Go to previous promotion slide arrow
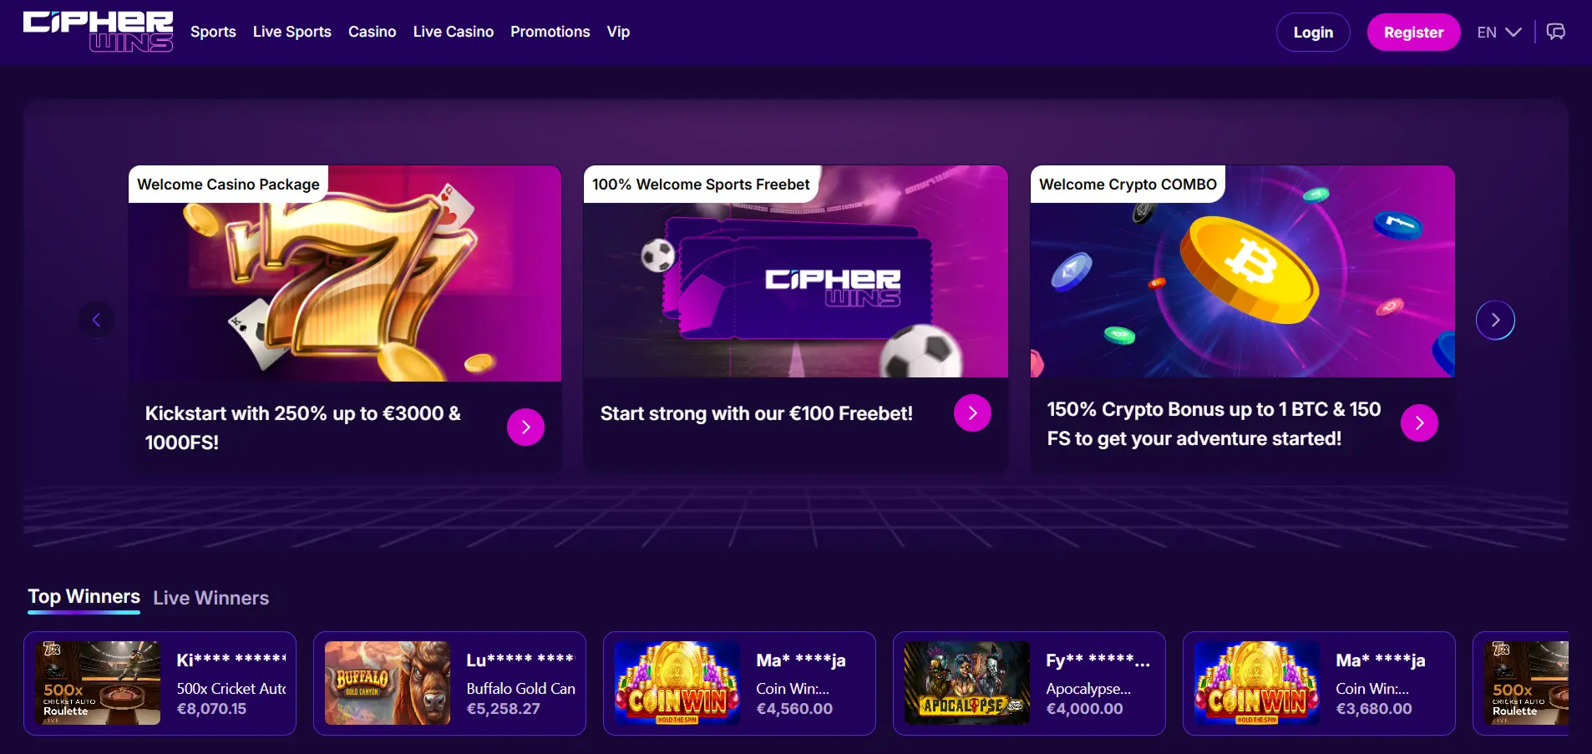 tap(96, 320)
